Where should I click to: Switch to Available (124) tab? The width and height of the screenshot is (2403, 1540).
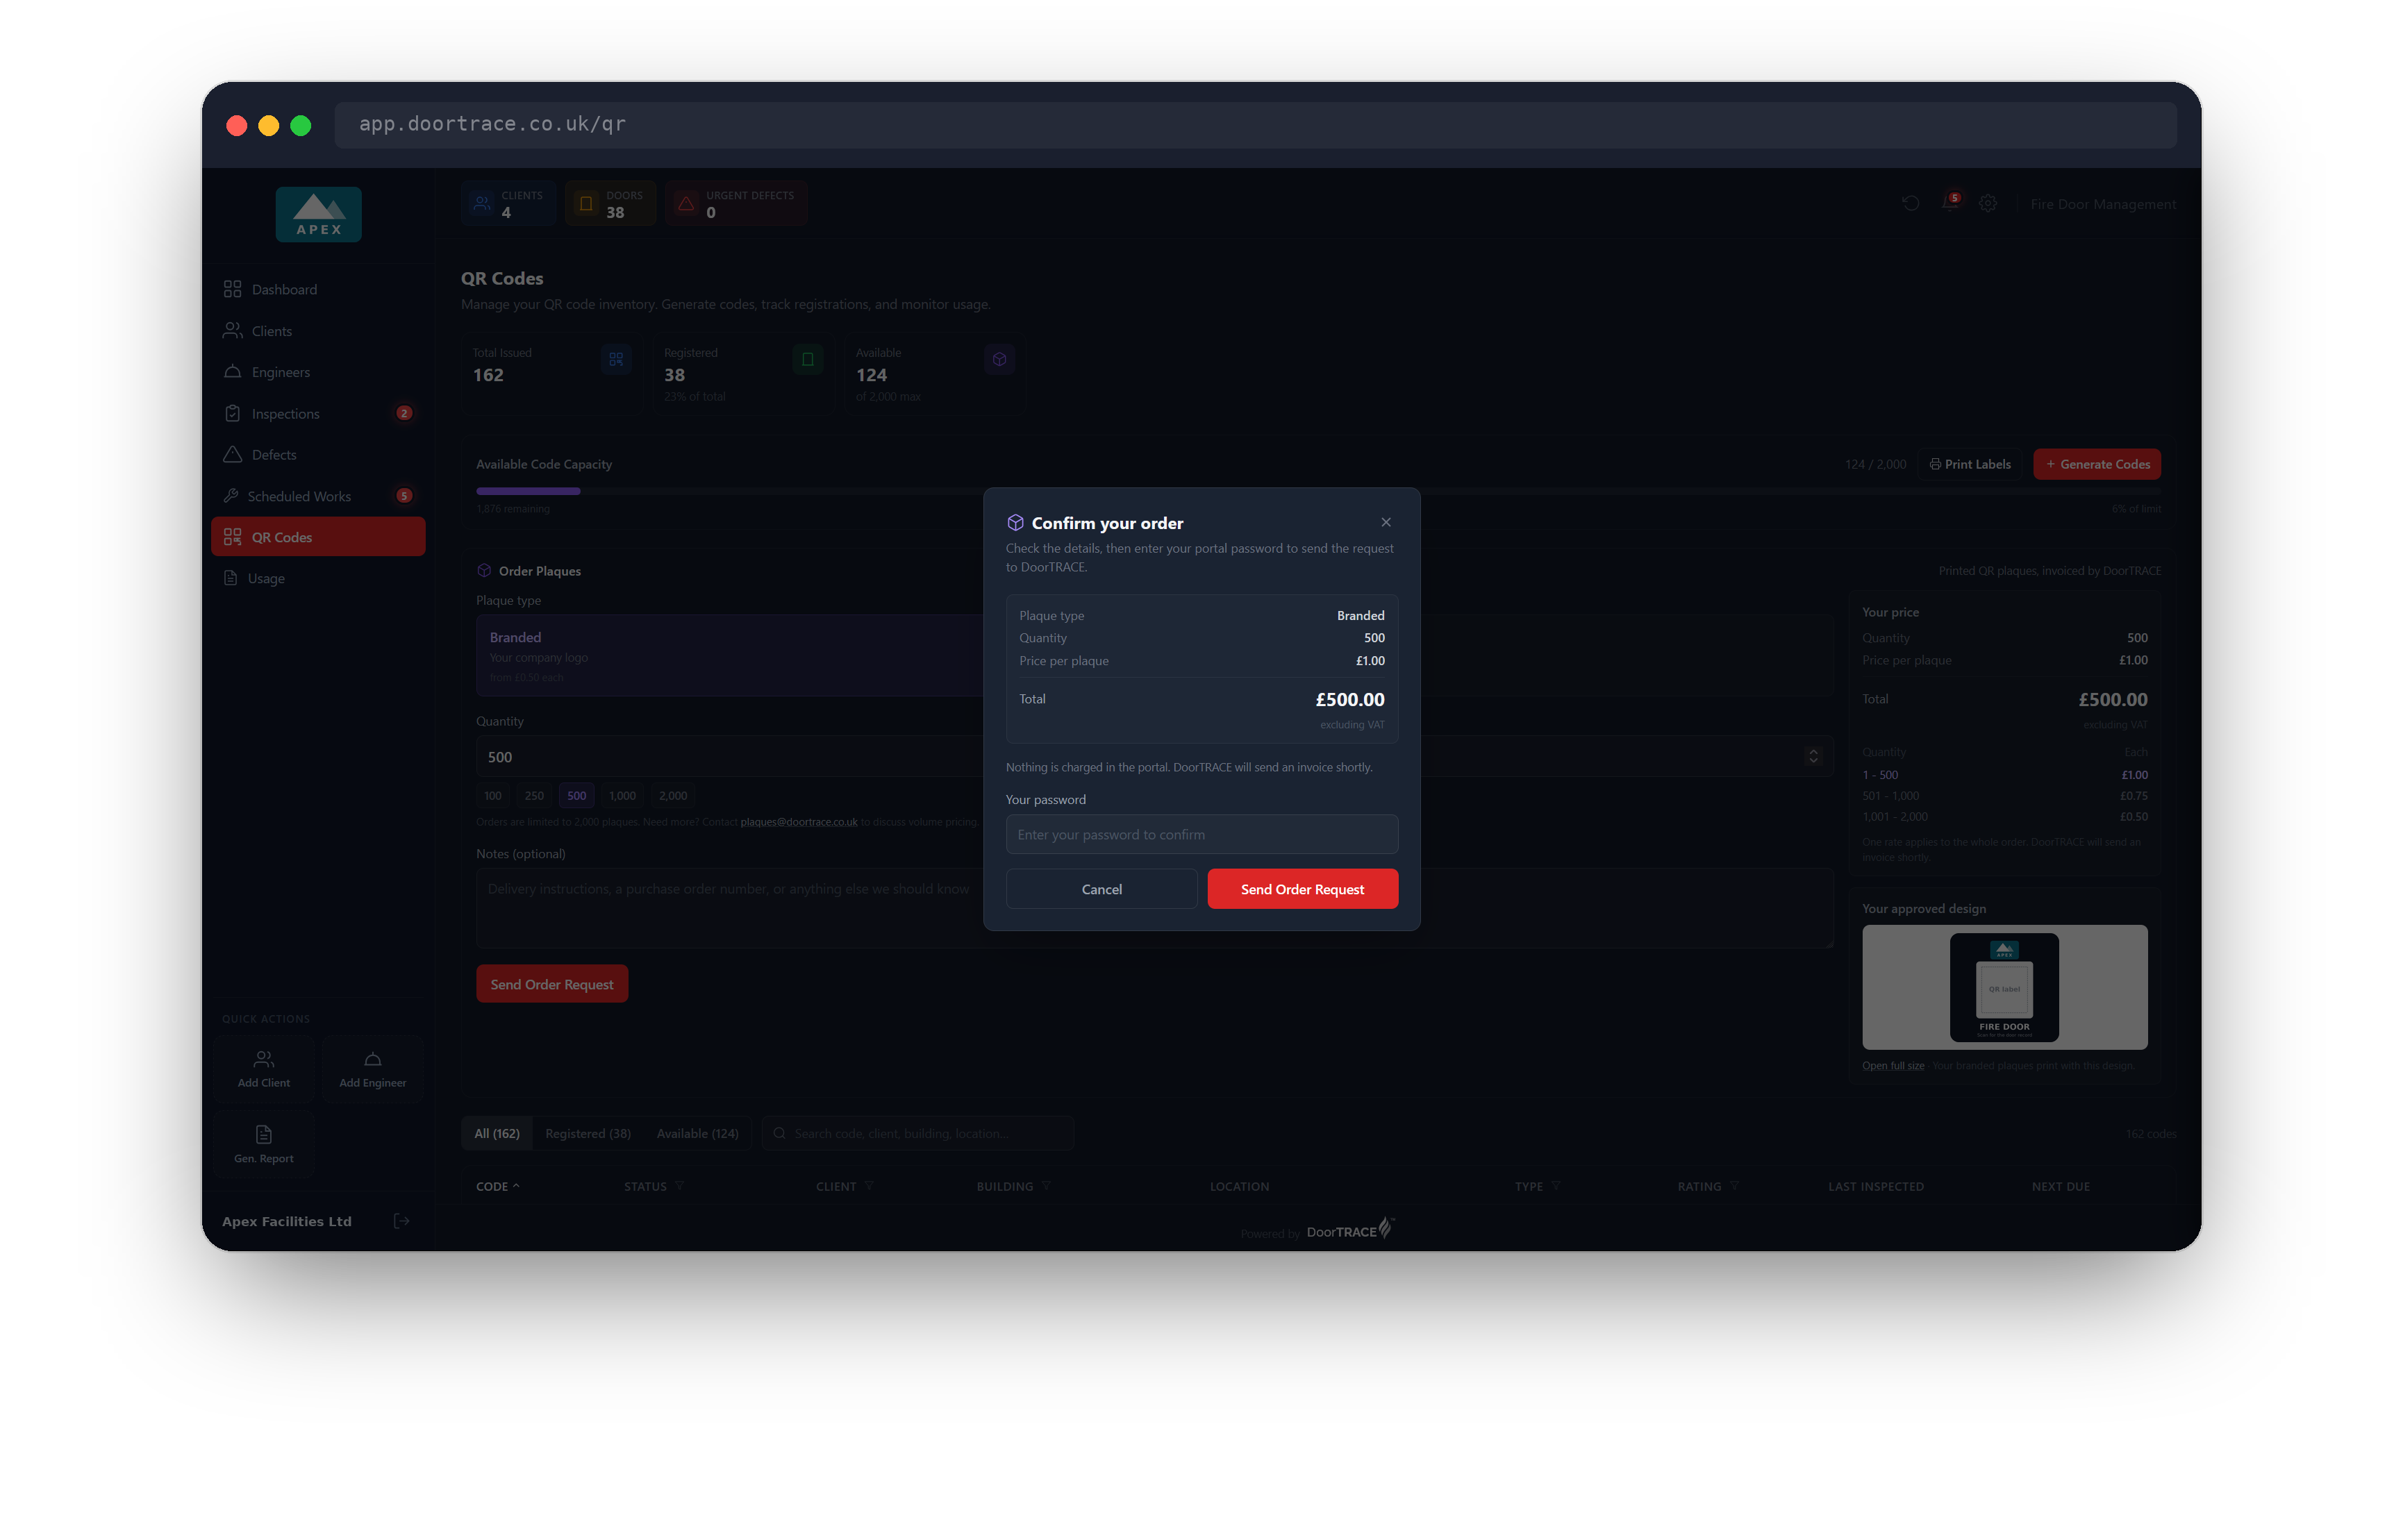coord(697,1133)
